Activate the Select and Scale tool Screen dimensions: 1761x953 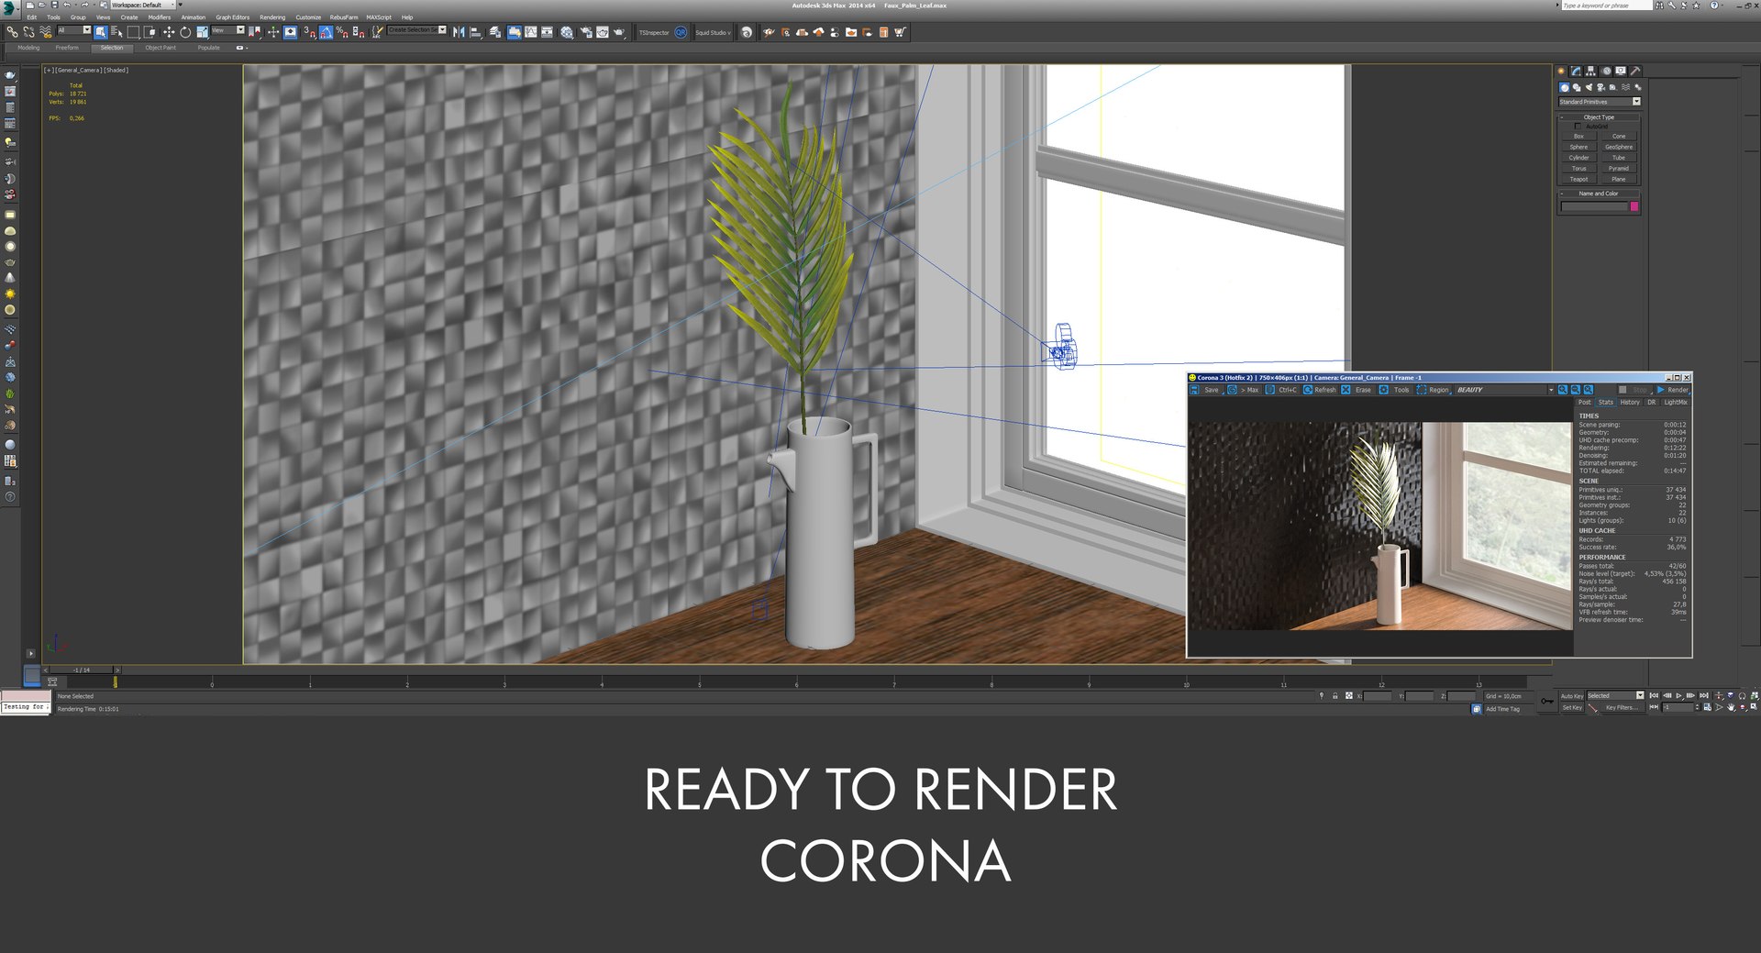click(202, 32)
